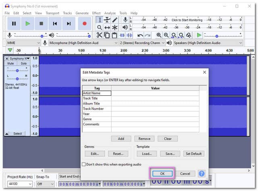Solo the Symphony track
The height and width of the screenshot is (191, 258).
tap(24, 64)
